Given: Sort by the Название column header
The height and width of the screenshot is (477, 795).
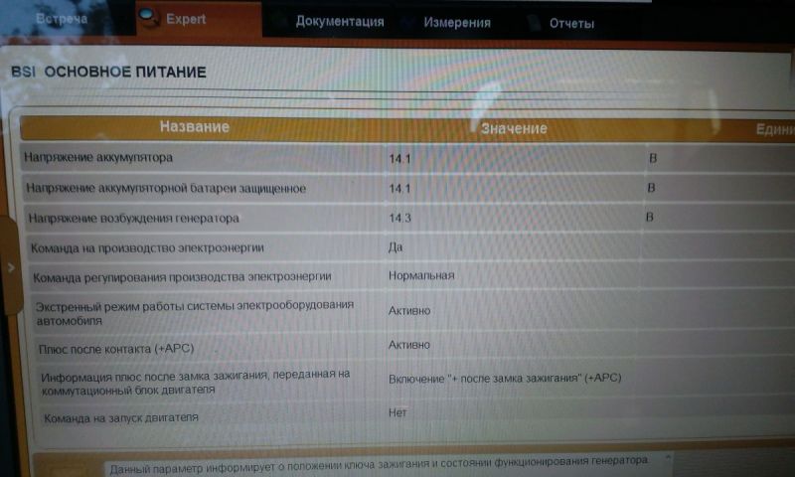Looking at the screenshot, I should pos(195,127).
